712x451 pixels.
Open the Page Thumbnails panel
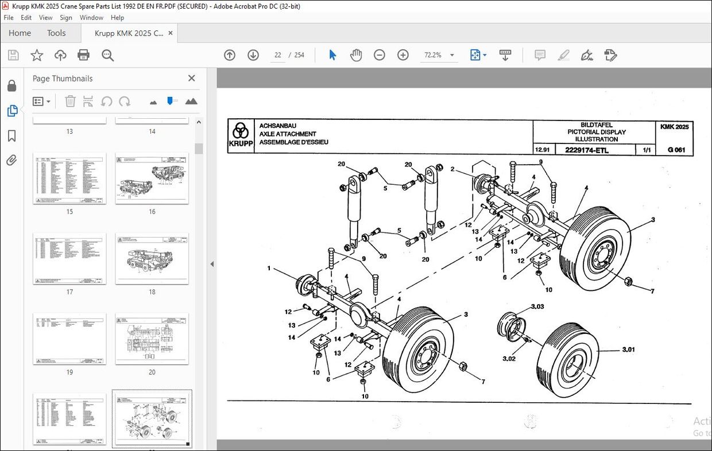[12, 110]
